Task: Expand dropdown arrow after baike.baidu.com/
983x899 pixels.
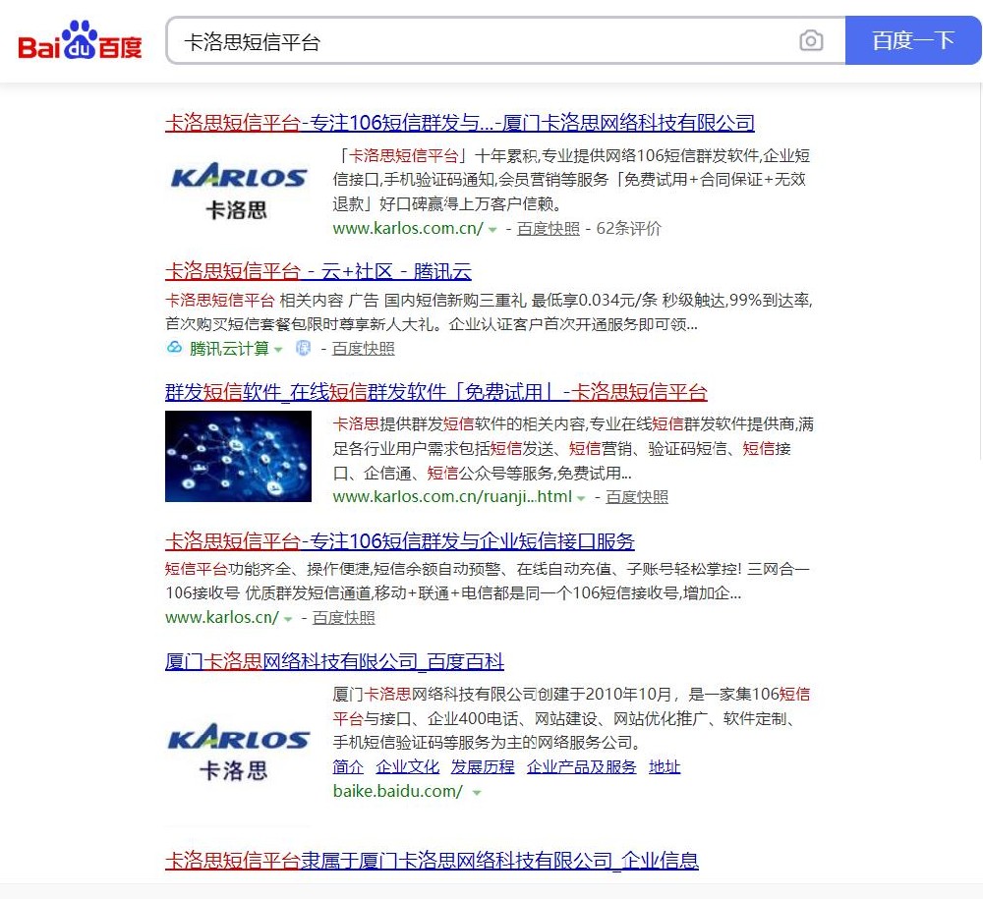Action: click(x=477, y=793)
